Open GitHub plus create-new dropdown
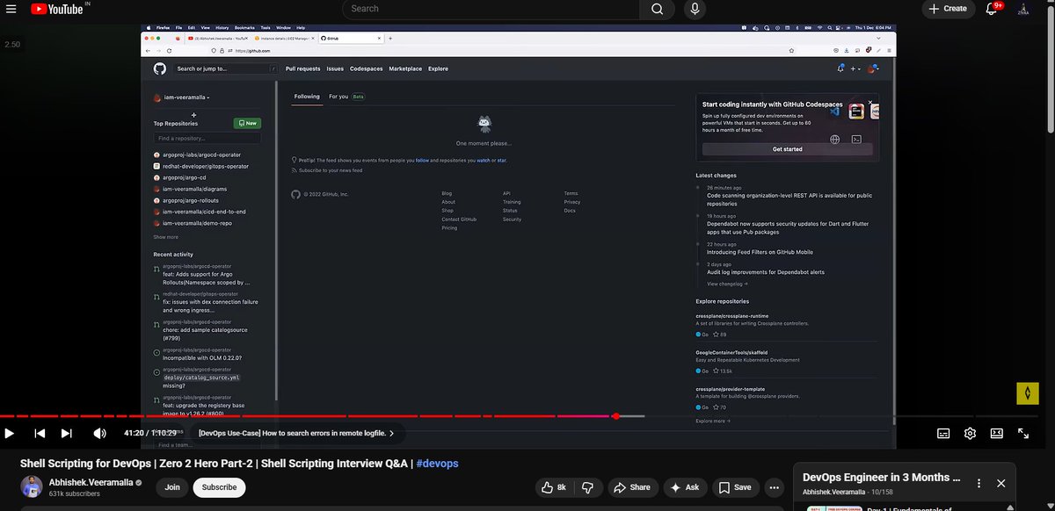This screenshot has width=1055, height=511. pyautogui.click(x=855, y=68)
